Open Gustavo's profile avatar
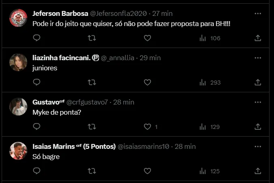 point(18,106)
